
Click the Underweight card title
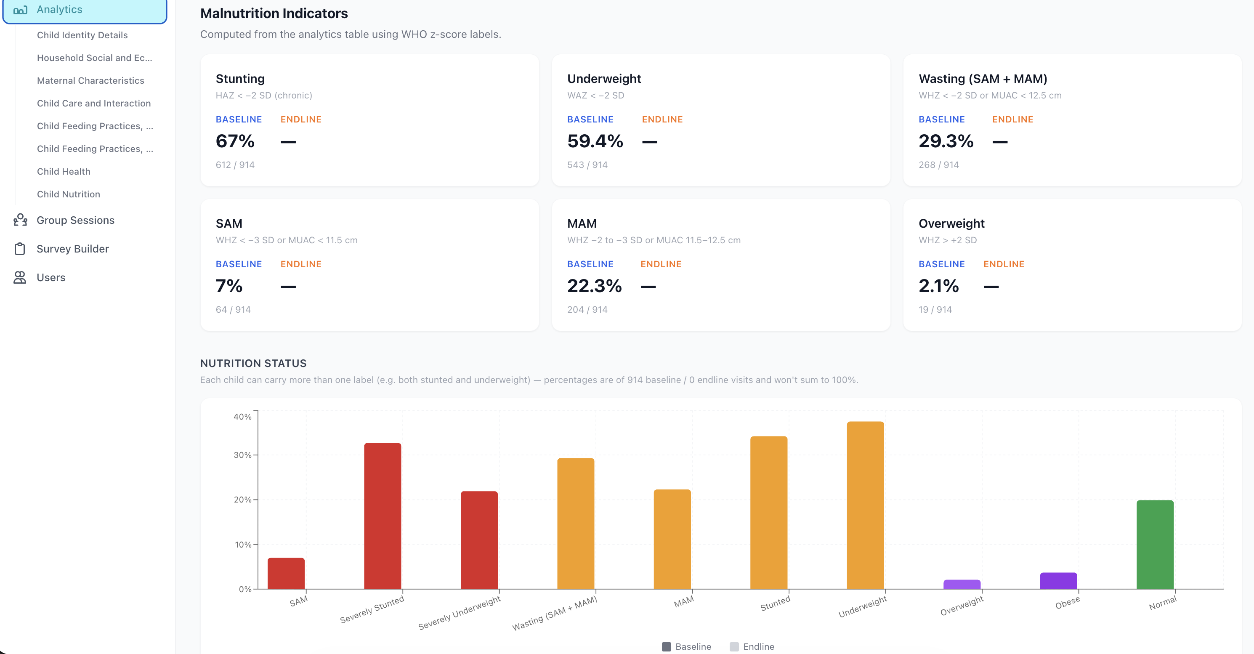click(x=604, y=79)
